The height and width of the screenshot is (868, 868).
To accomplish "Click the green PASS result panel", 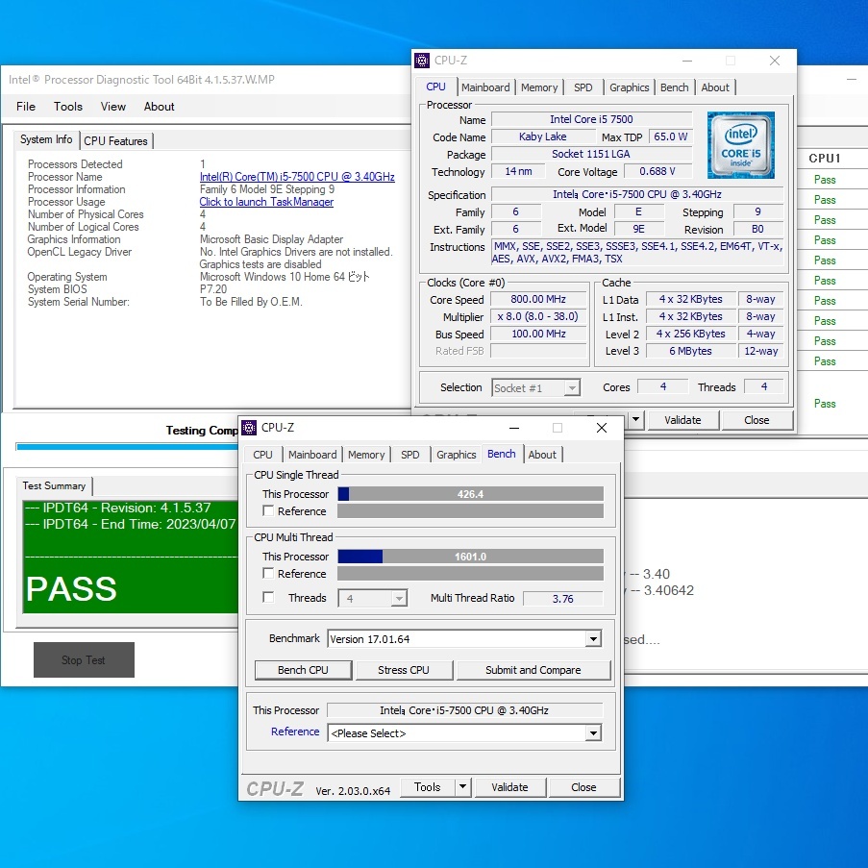I will (131, 557).
